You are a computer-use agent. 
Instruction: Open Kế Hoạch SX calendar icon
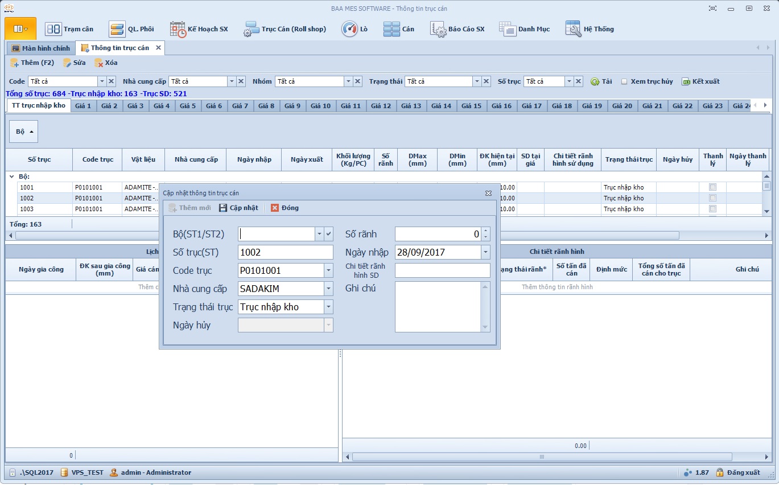coord(178,29)
